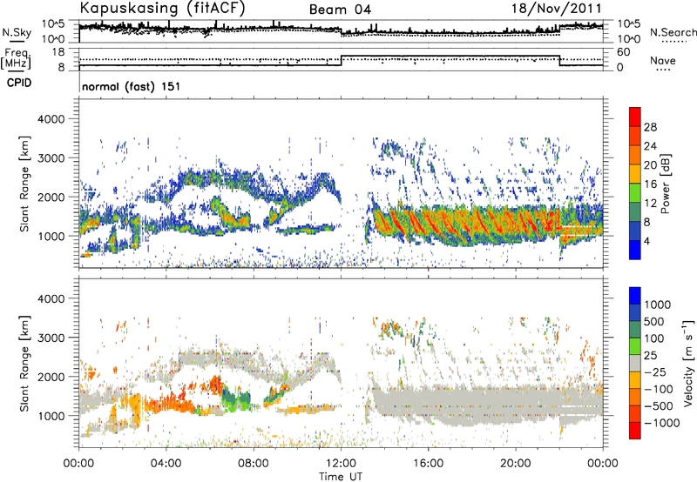Viewport: 697px width, 482px height.
Task: Click the blue bottom segment of Power colorbar
Action: [635, 251]
